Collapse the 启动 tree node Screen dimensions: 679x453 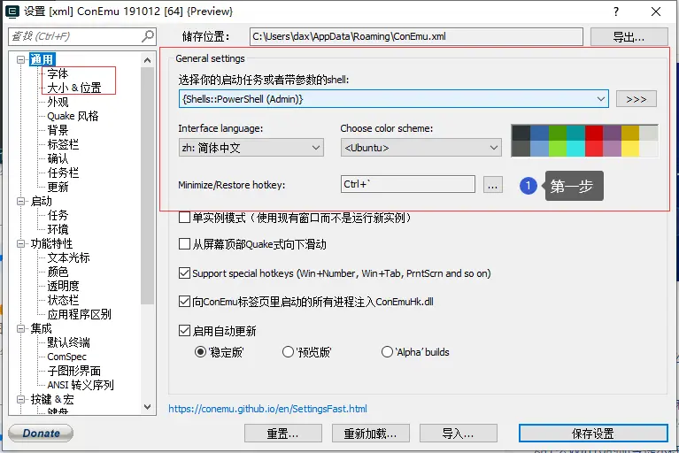[x=20, y=201]
